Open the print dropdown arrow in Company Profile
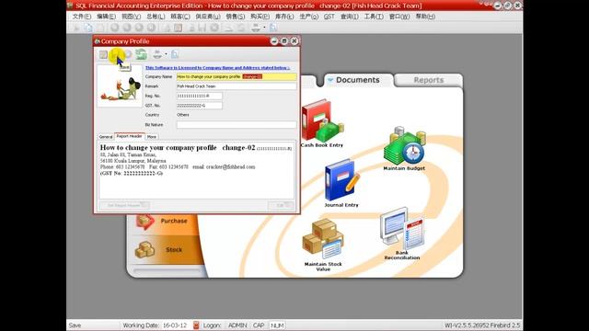The height and width of the screenshot is (331, 589). click(x=166, y=55)
